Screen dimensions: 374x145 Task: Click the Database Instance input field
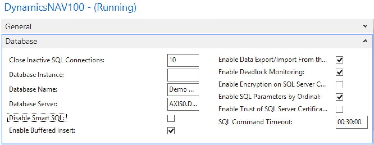(183, 75)
